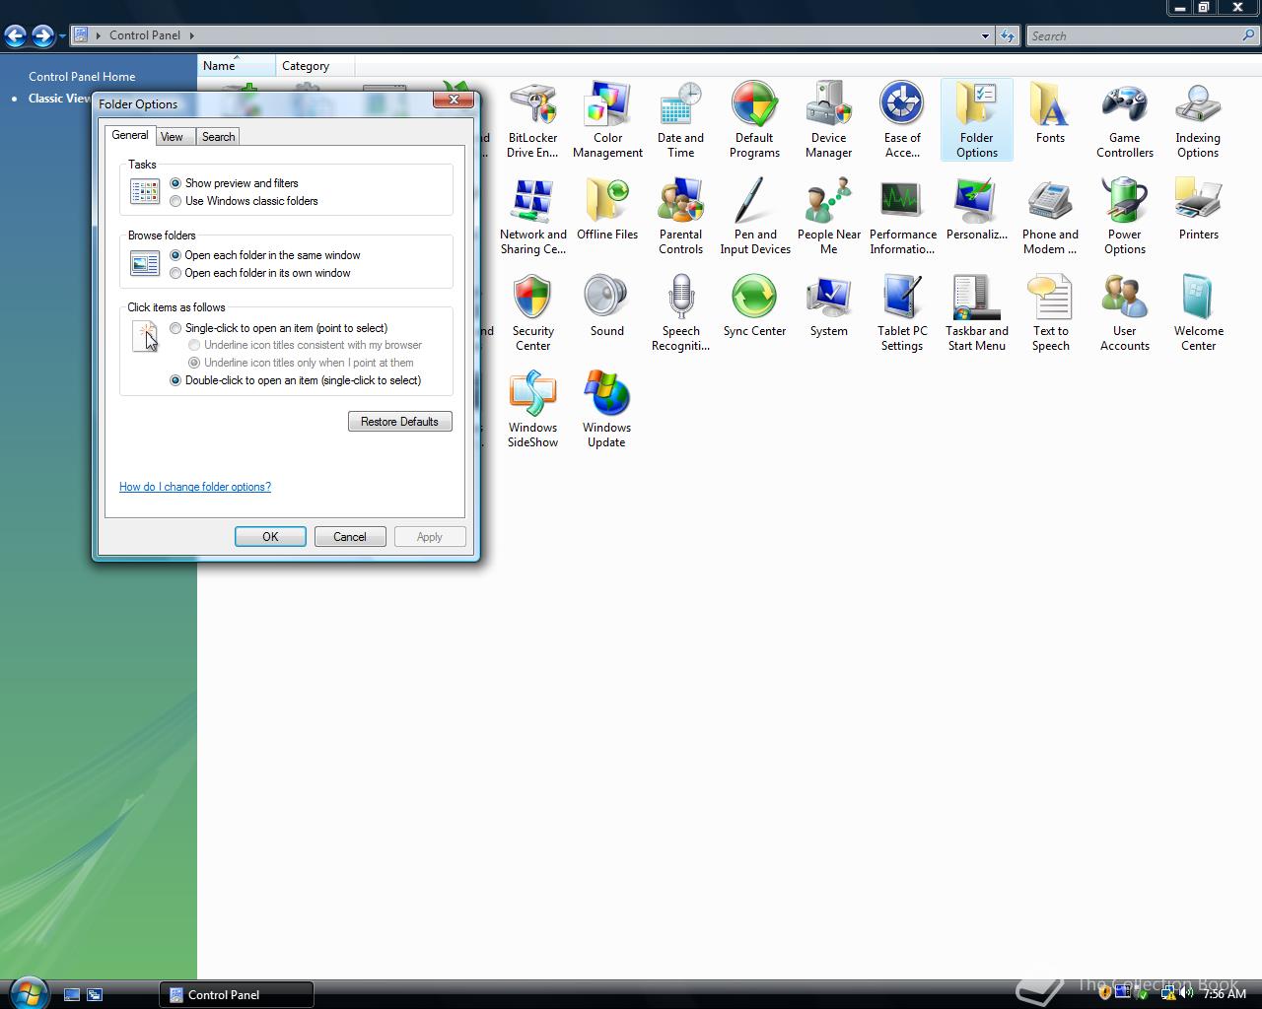The width and height of the screenshot is (1262, 1009).
Task: Open Game Controllers applet
Action: click(1125, 120)
